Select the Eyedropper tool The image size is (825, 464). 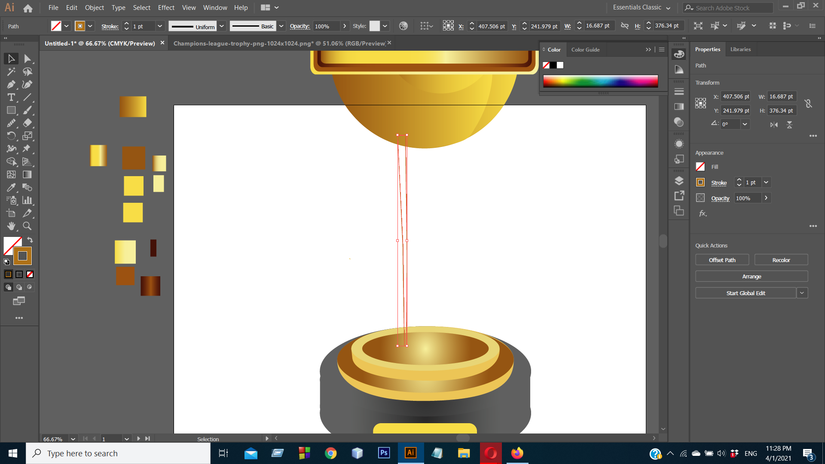point(11,188)
